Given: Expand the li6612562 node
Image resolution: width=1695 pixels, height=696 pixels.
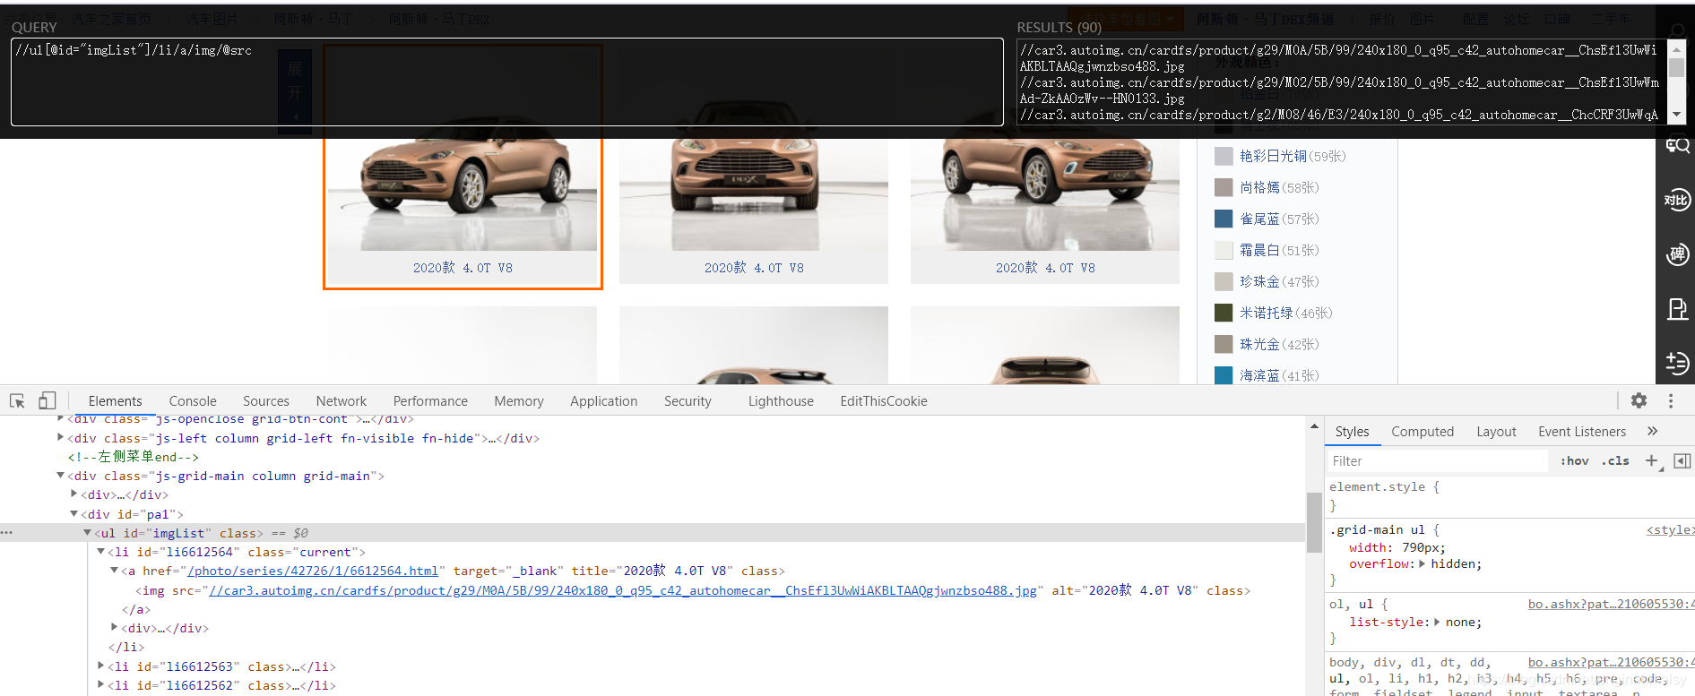Looking at the screenshot, I should (x=100, y=684).
